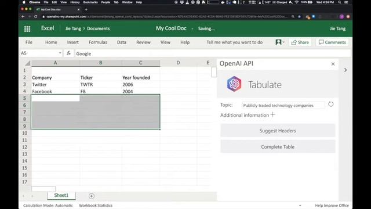Open the File ribbon tab
This screenshot has width=371, height=209.
pos(29,42)
